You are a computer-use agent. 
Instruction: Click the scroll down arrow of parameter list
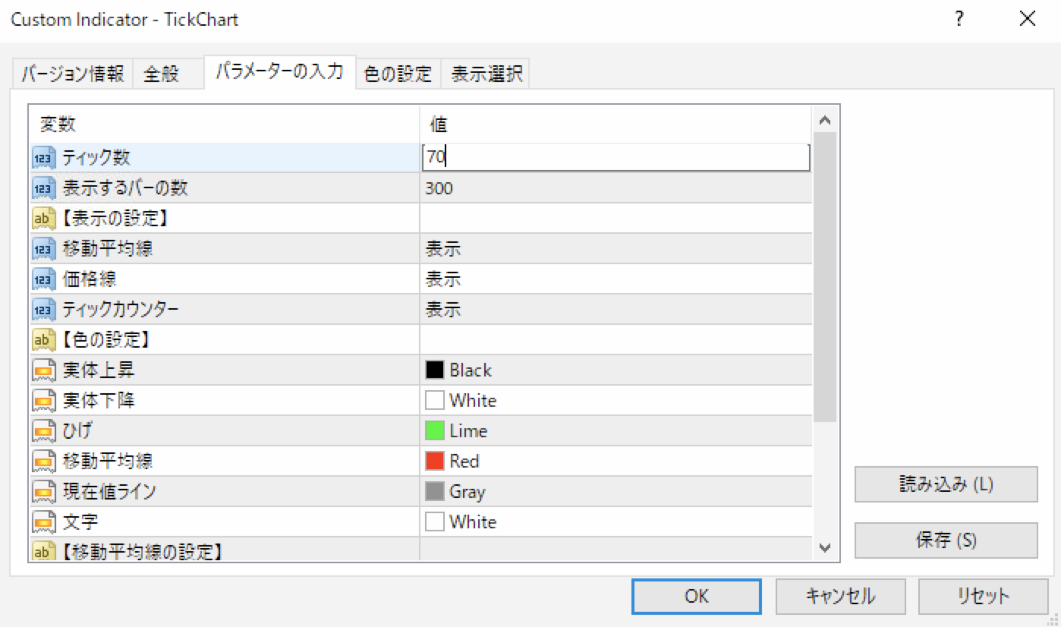(826, 547)
